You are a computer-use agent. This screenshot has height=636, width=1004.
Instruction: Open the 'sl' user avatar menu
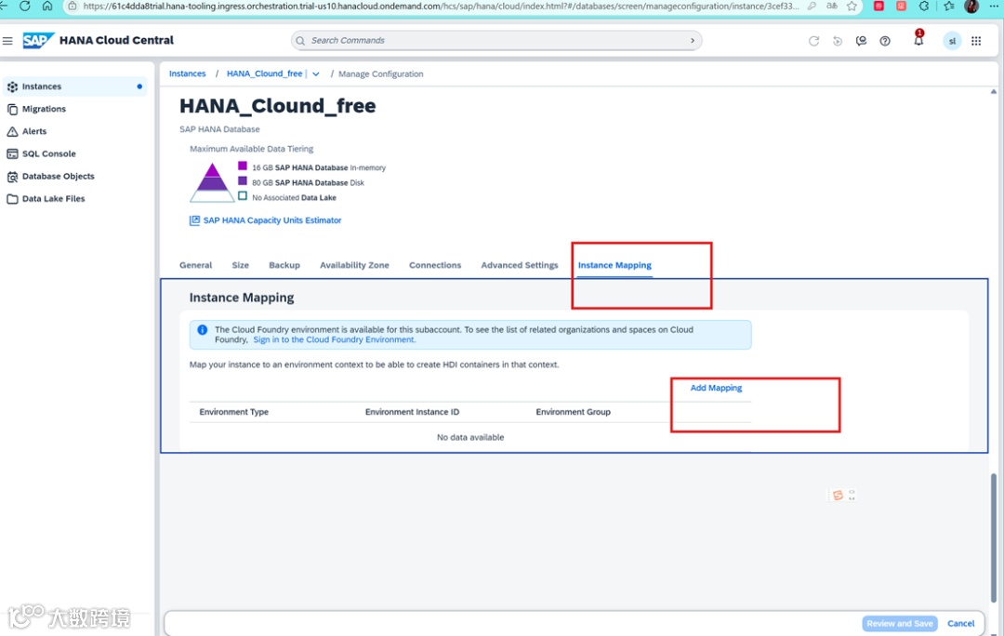pos(952,41)
